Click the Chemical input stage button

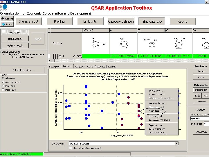[x=29, y=21]
